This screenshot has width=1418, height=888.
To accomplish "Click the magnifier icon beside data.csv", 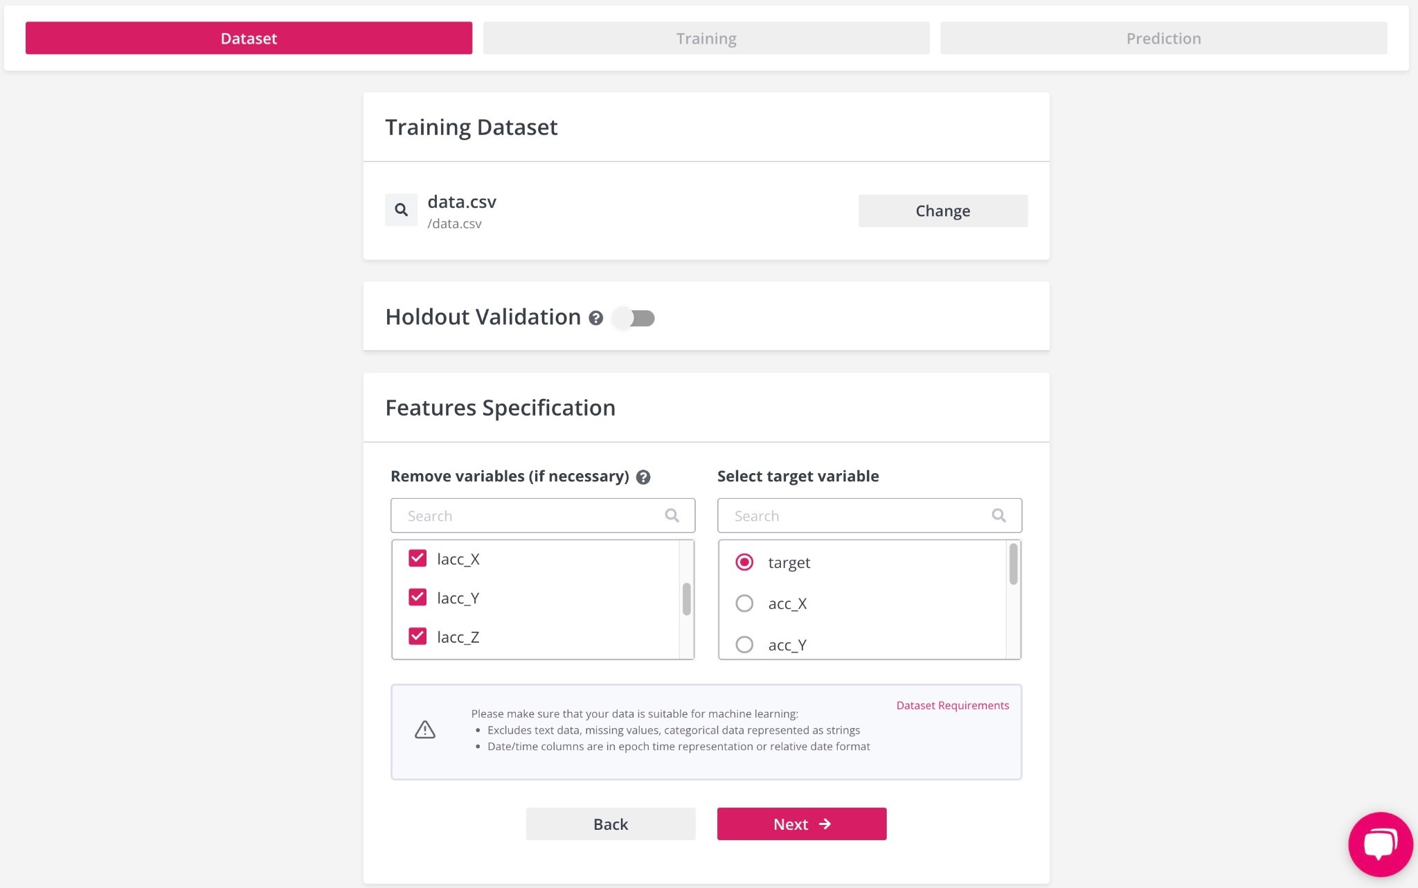I will coord(401,210).
